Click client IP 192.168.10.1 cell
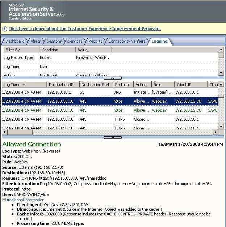Screen dimensions: 226x227 pos(187,92)
